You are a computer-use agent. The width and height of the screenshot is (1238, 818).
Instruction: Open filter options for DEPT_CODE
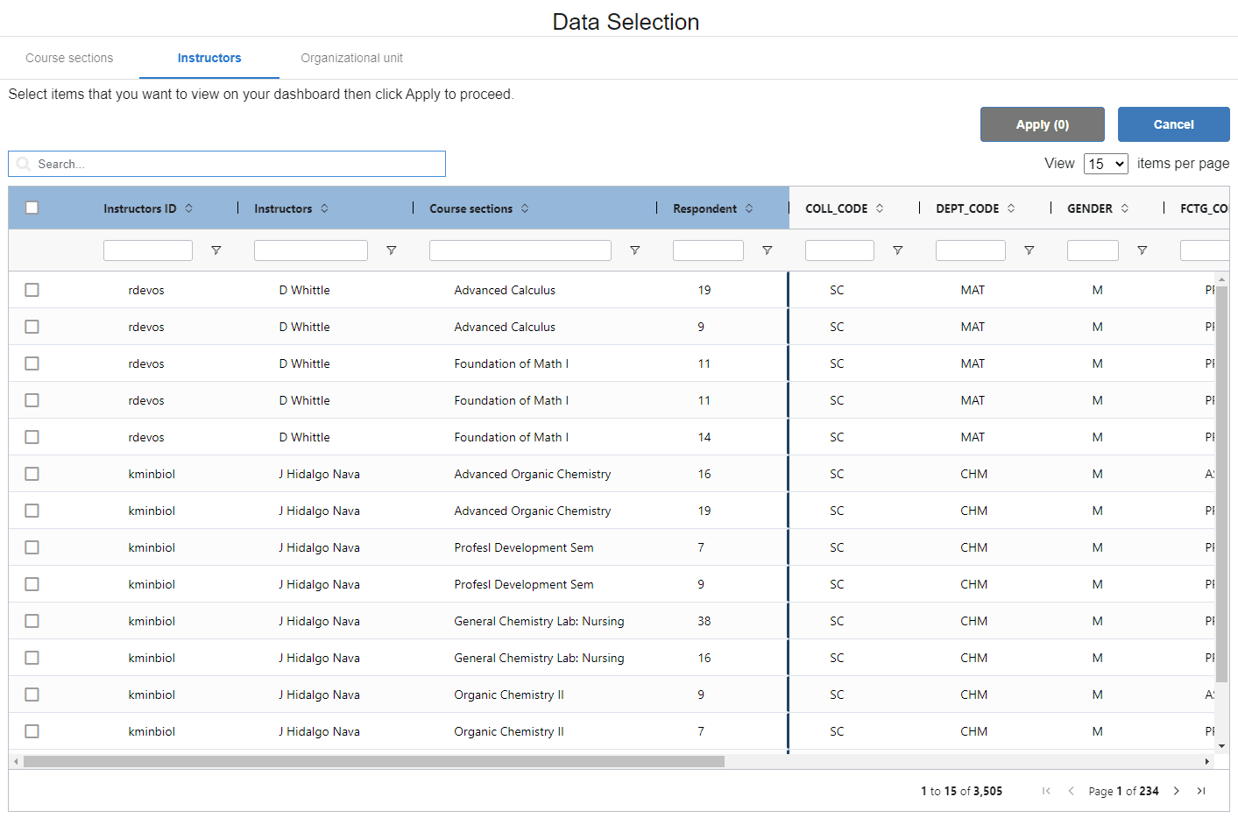click(x=1029, y=250)
